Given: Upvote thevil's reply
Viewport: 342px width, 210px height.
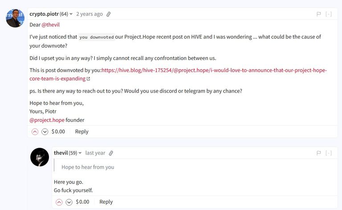Looking at the screenshot, I should pyautogui.click(x=59, y=202).
